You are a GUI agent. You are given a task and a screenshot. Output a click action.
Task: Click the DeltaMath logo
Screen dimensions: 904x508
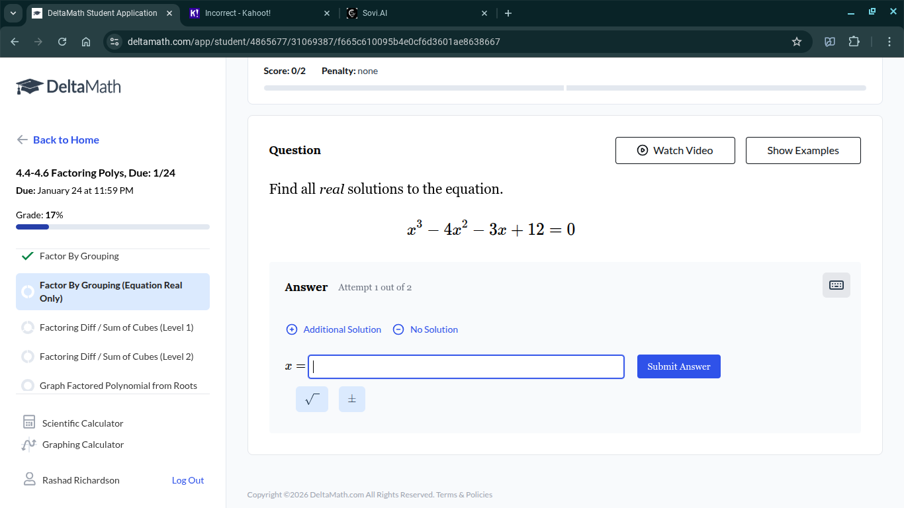(x=68, y=87)
